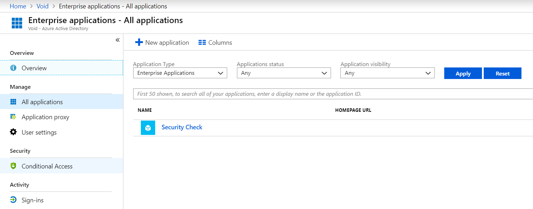Click the Enterprise applications grid icon in header

[x=17, y=23]
